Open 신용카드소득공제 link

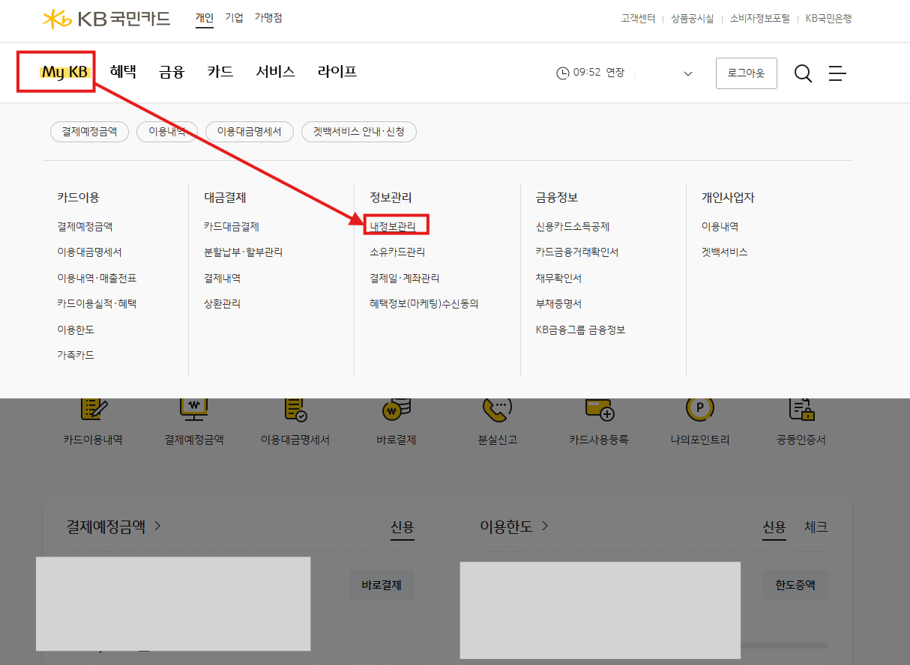point(573,226)
